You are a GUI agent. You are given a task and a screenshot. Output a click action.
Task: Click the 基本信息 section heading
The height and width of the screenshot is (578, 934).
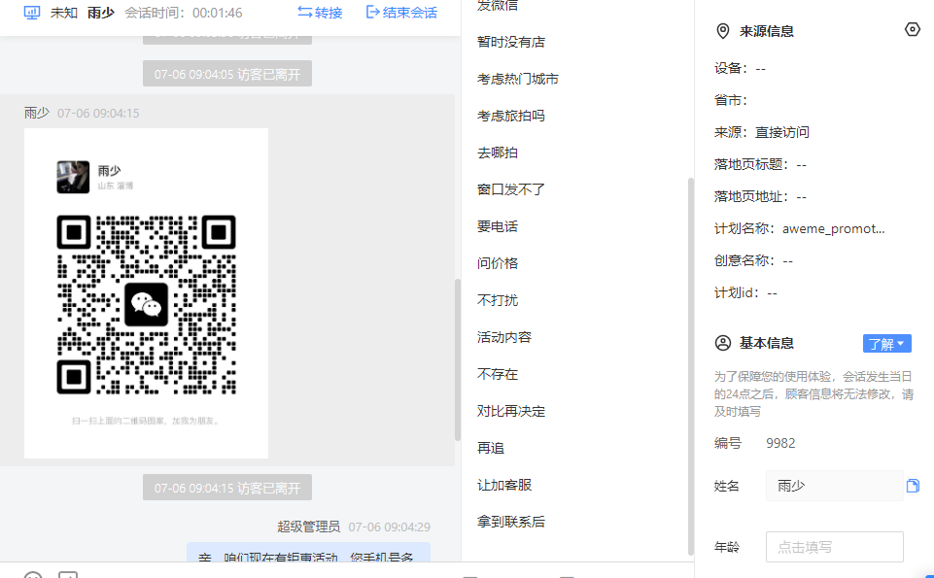(x=767, y=343)
